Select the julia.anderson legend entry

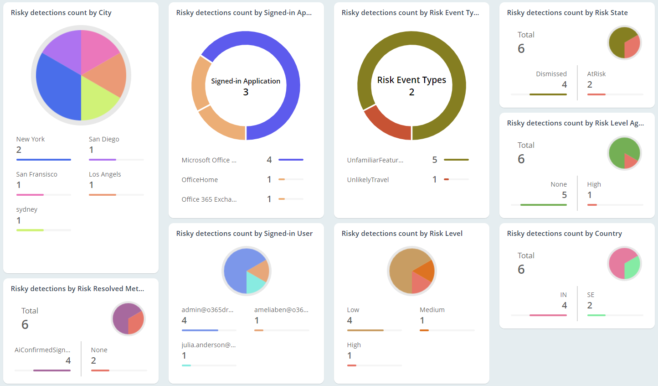[x=209, y=344]
